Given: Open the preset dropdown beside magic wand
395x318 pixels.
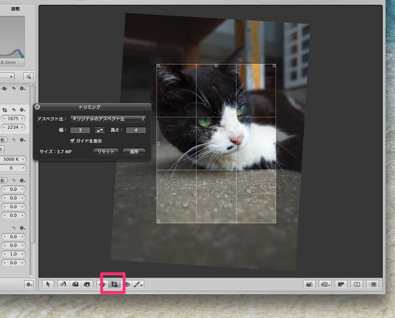Looking at the screenshot, I should [x=7, y=77].
